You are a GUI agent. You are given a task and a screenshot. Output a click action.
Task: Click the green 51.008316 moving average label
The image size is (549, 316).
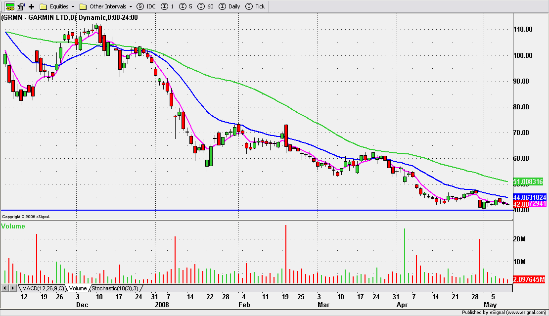coord(528,181)
